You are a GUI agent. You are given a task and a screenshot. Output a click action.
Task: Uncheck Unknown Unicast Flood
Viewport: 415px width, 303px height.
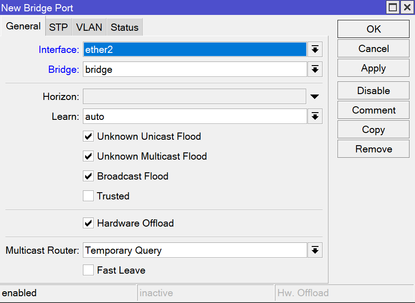[88, 137]
